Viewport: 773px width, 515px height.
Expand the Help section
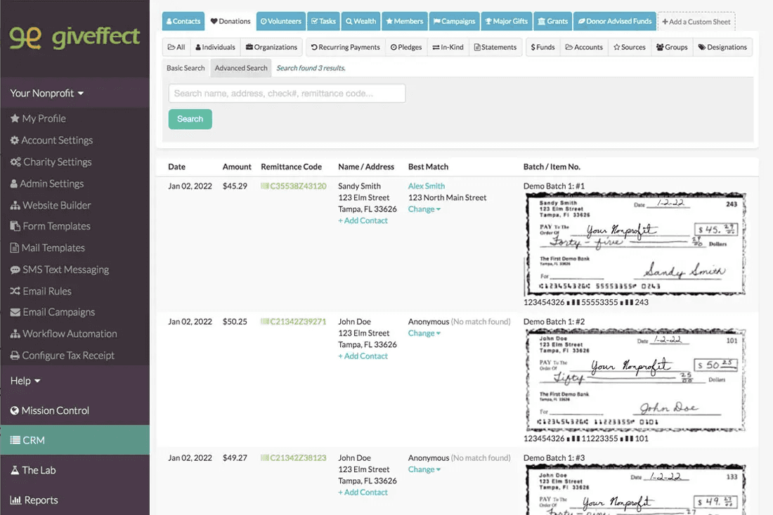click(x=25, y=380)
